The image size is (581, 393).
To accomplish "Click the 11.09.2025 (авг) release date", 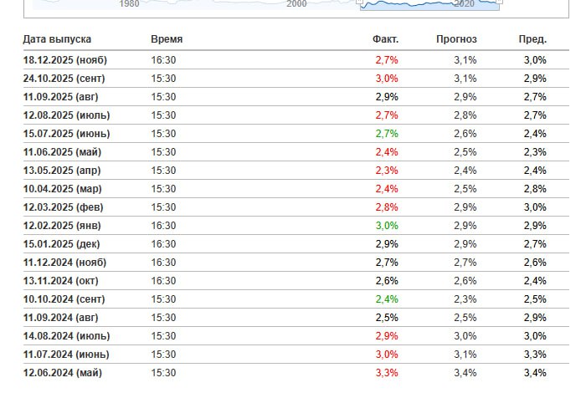I will [x=64, y=97].
